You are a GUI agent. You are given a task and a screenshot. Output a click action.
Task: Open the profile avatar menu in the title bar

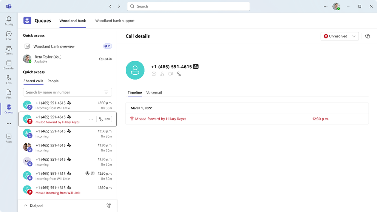click(x=336, y=6)
